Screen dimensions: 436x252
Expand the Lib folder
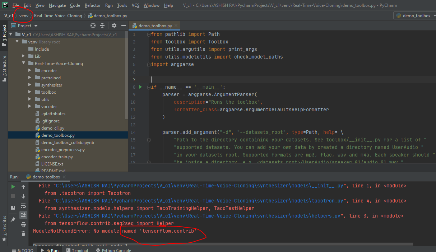tap(24, 56)
